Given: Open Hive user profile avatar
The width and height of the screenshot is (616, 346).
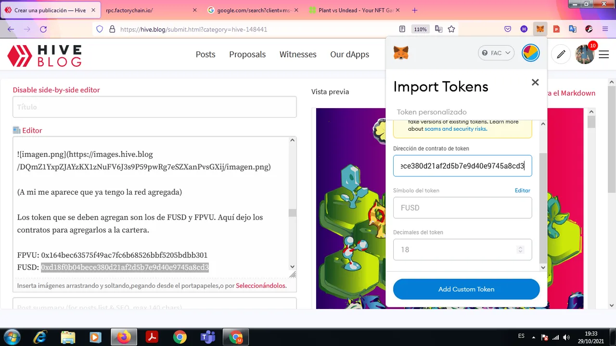Looking at the screenshot, I should click(585, 55).
